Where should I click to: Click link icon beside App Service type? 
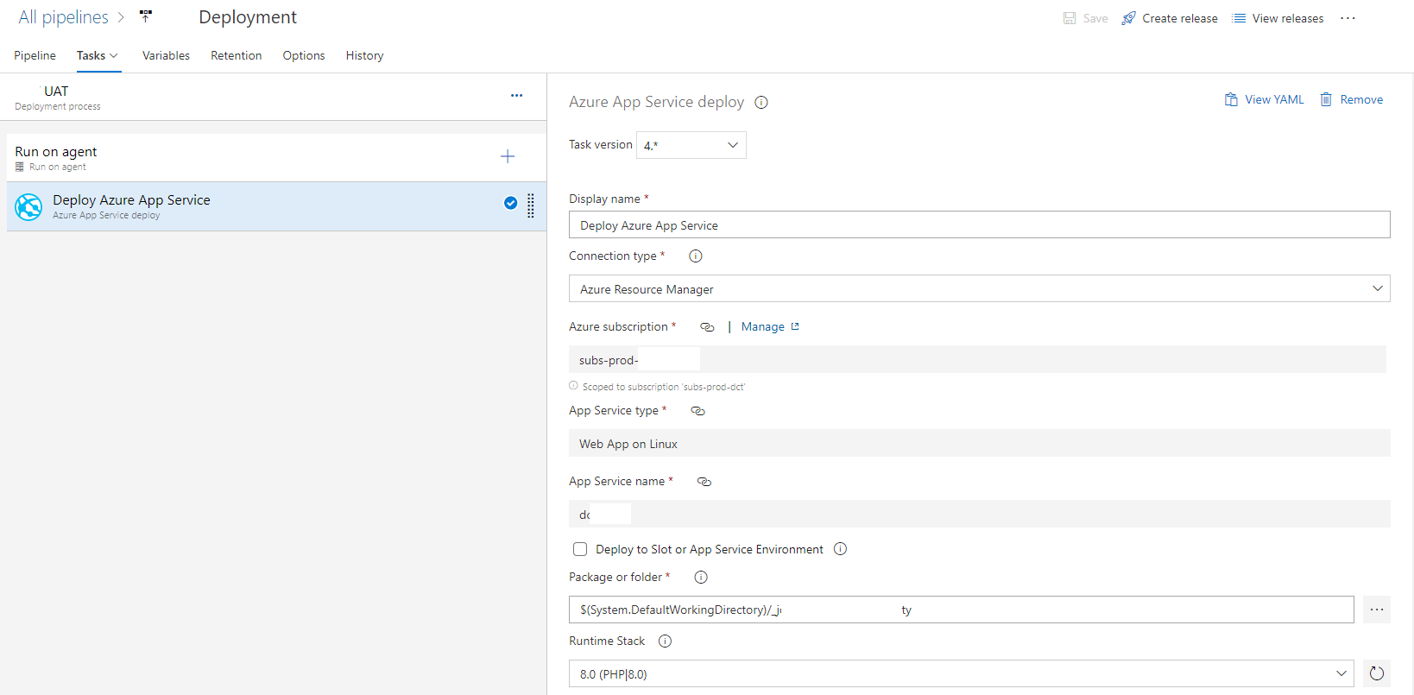(x=698, y=411)
